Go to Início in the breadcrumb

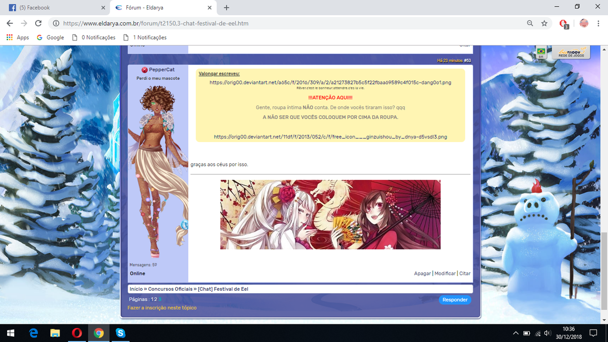coord(136,289)
